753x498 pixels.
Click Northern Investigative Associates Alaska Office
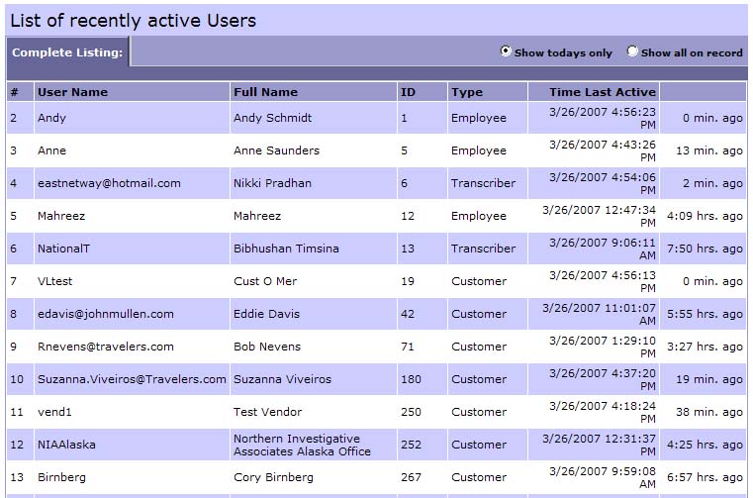click(x=302, y=445)
